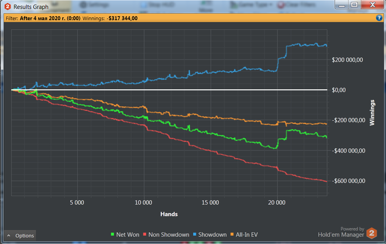Maximize the Results Graph window
386x244 pixels.
(x=354, y=5)
